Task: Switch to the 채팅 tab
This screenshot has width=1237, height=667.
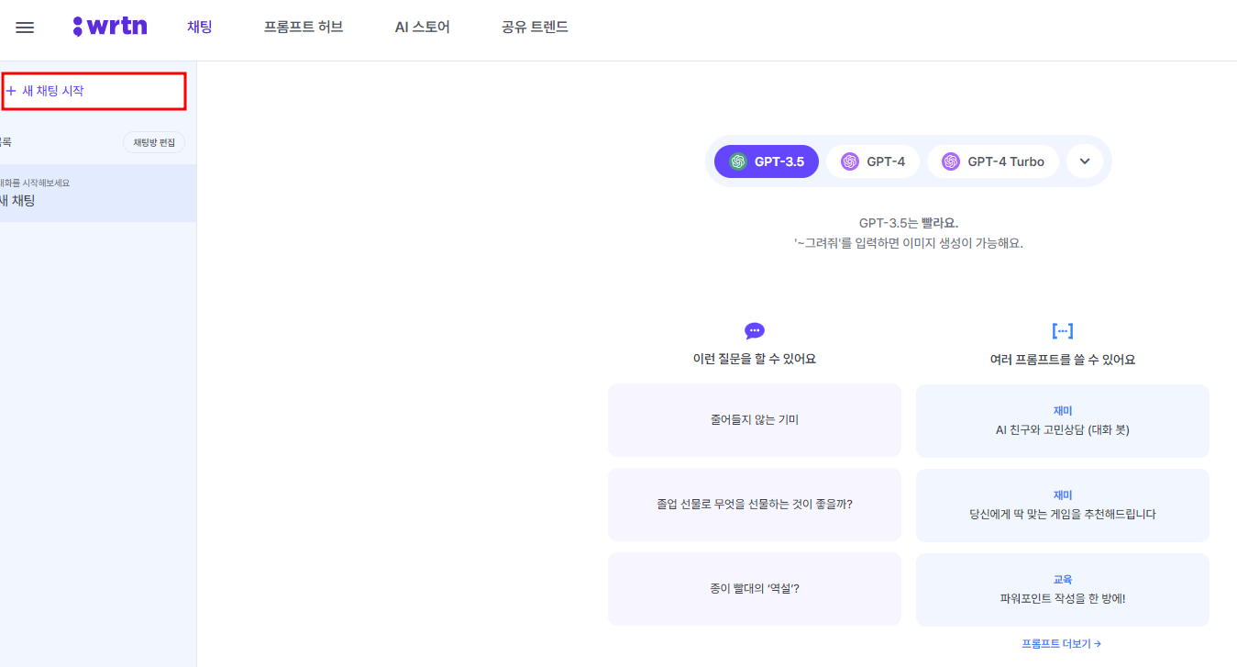Action: pos(200,28)
